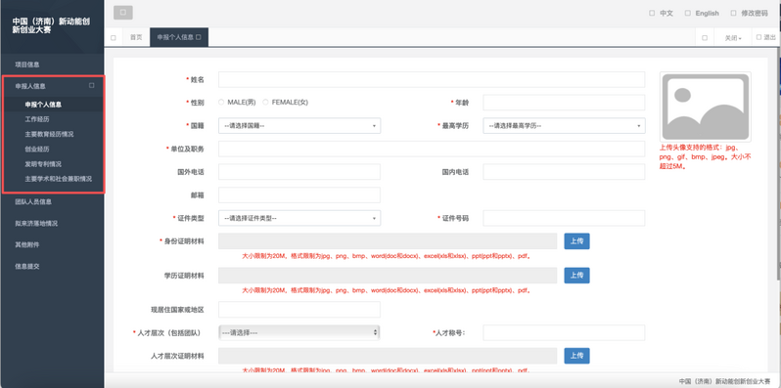781x388 pixels.
Task: Switch to the 首页 tab
Action: pos(136,37)
